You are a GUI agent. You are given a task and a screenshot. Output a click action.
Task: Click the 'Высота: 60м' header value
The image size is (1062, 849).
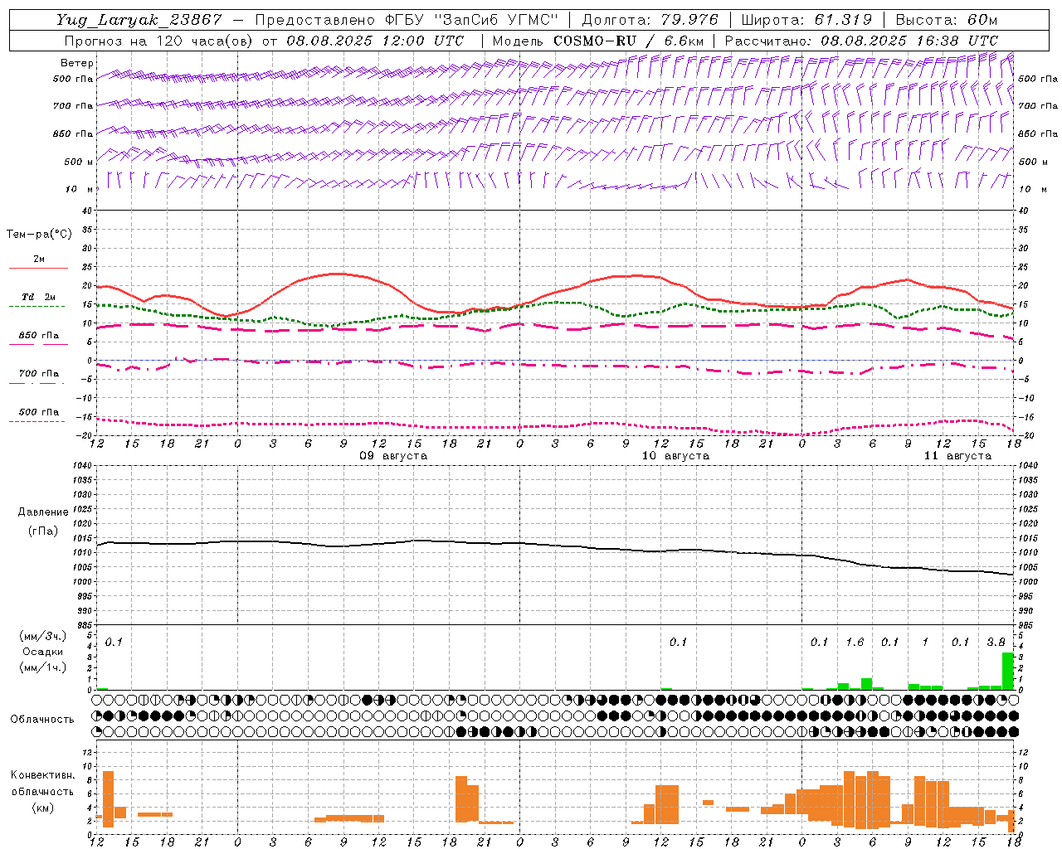point(947,20)
